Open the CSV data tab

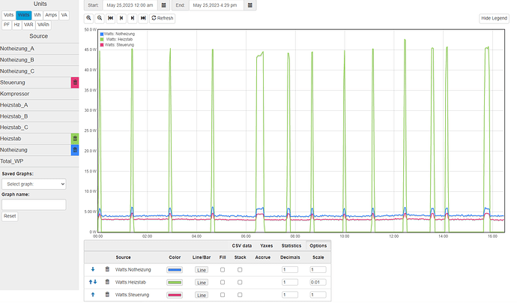pyautogui.click(x=242, y=245)
